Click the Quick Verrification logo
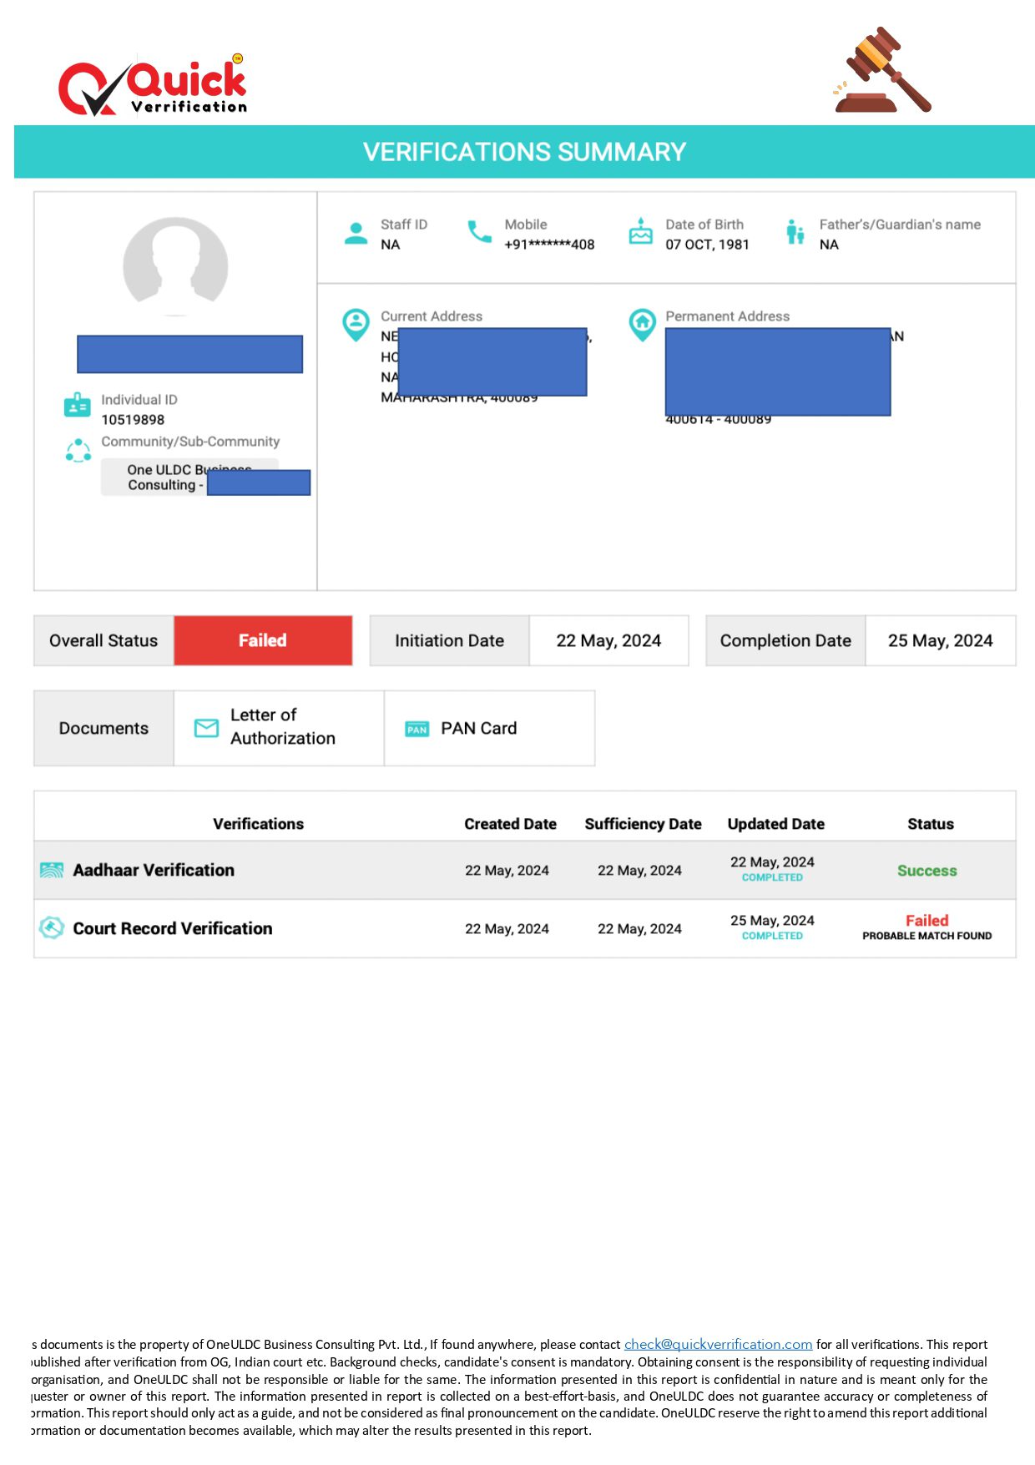 [154, 85]
